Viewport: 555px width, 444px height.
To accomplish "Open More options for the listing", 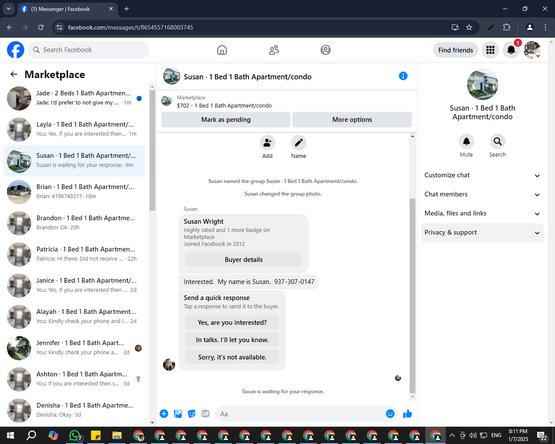I will pyautogui.click(x=352, y=120).
